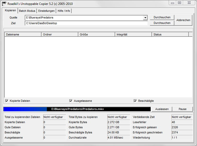The image size is (197, 146).
Task: Click the Kopierte Dateien count field showing 0
Action: (x=55, y=122)
